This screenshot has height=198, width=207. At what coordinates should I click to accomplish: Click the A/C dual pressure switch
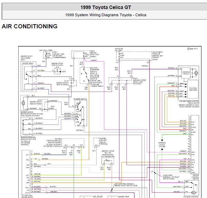tap(85, 76)
